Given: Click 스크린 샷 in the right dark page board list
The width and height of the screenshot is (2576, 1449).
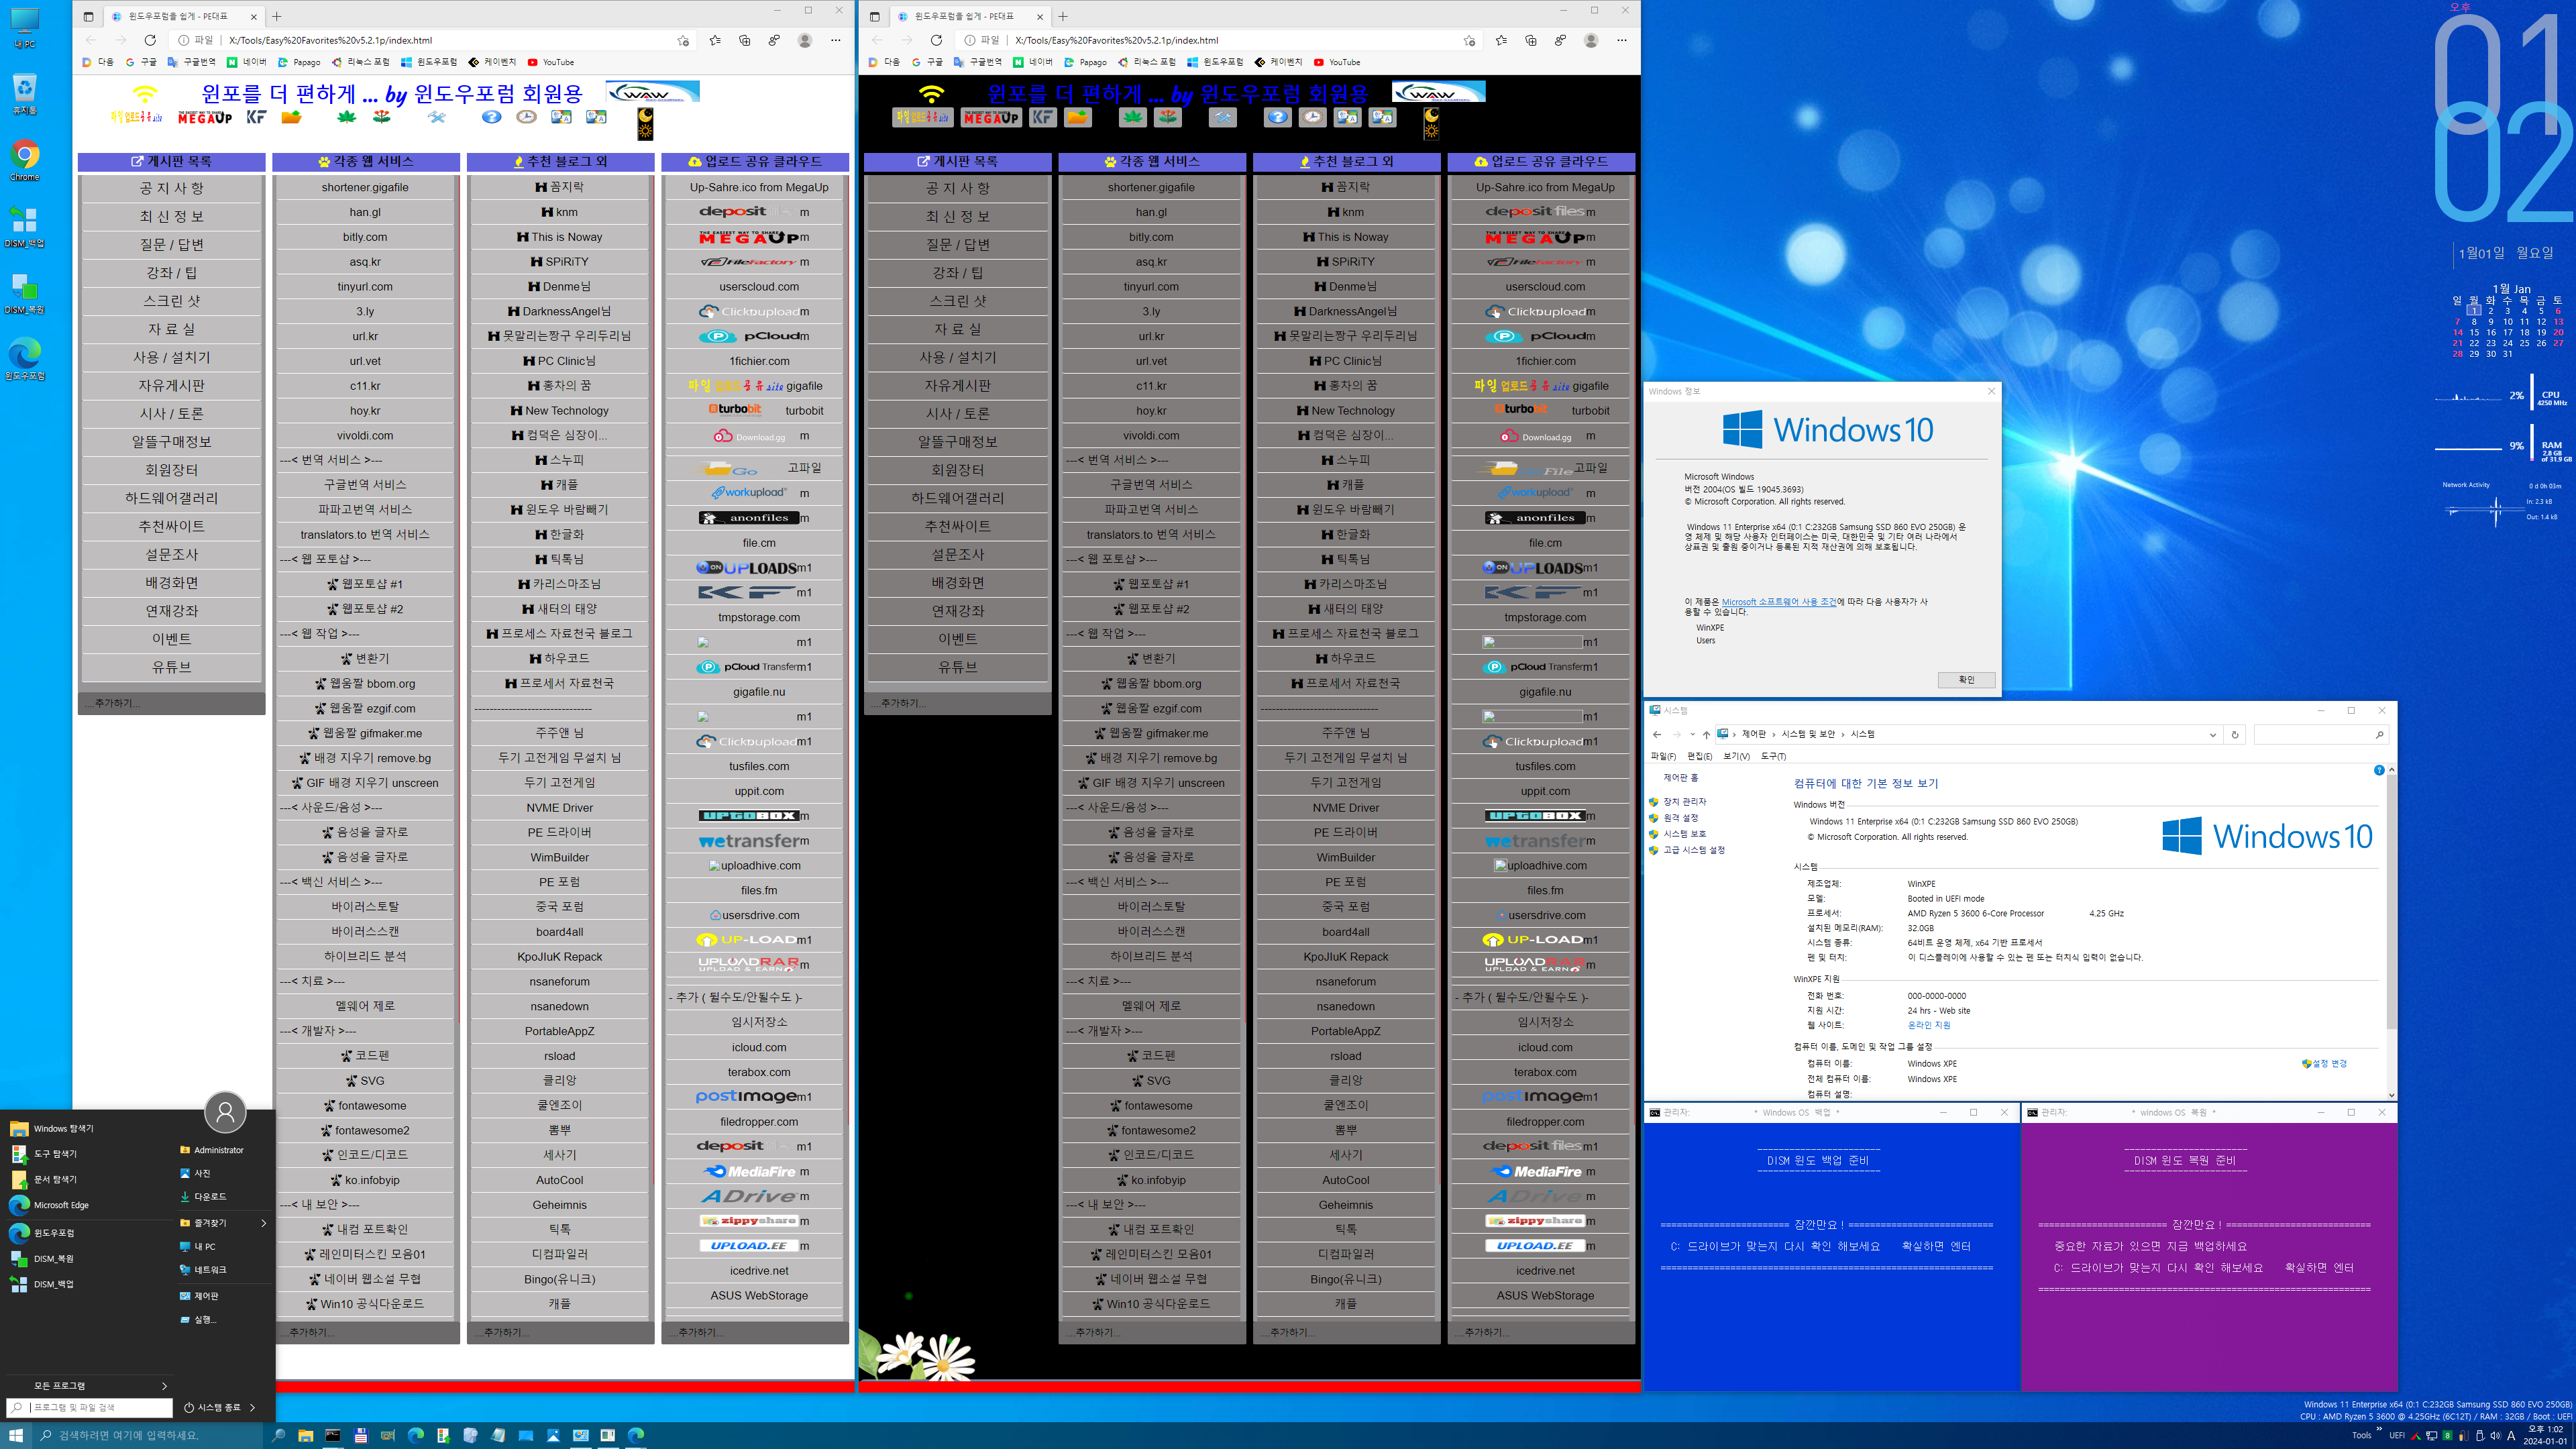Looking at the screenshot, I should pyautogui.click(x=957, y=300).
